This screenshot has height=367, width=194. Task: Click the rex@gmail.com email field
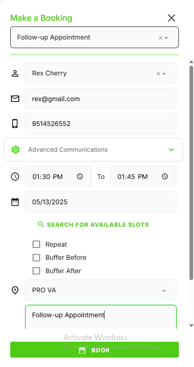click(x=101, y=99)
